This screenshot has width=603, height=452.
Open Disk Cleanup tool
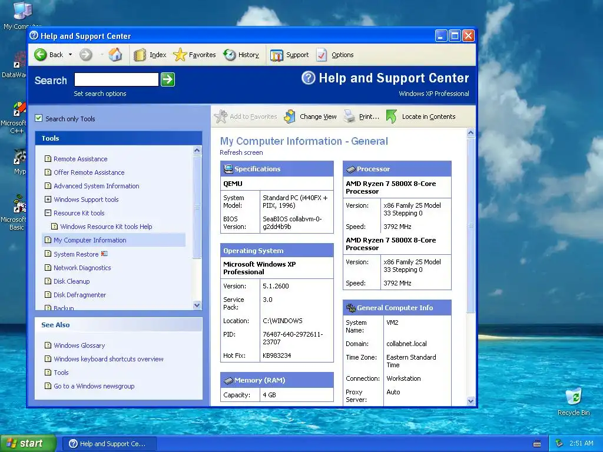click(71, 281)
